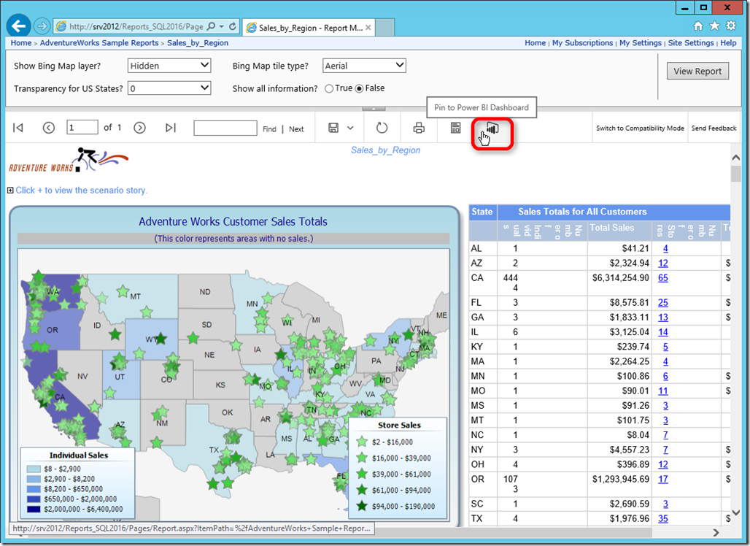Click the Adventure Works logo

tap(69, 161)
